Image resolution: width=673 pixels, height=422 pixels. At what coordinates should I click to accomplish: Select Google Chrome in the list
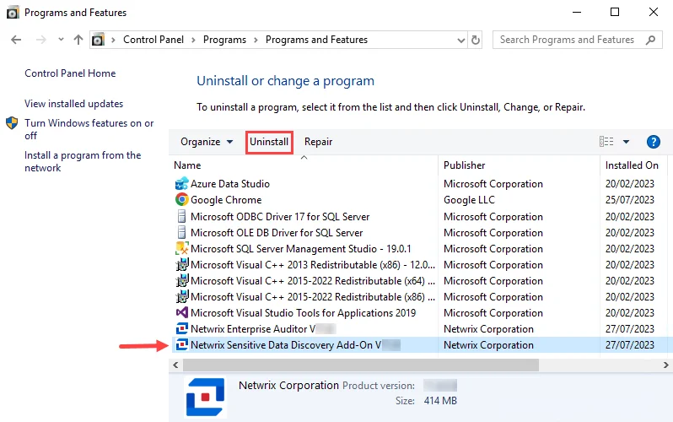(226, 200)
